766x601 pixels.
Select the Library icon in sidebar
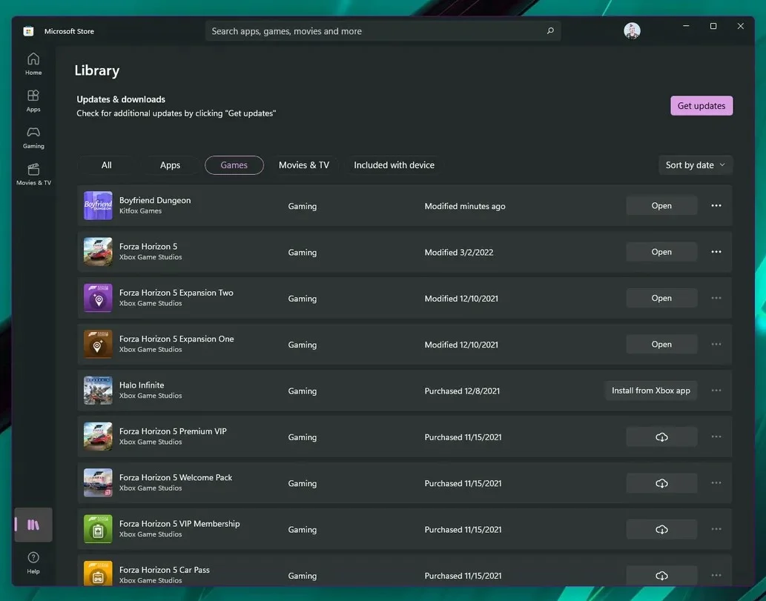[x=33, y=525]
